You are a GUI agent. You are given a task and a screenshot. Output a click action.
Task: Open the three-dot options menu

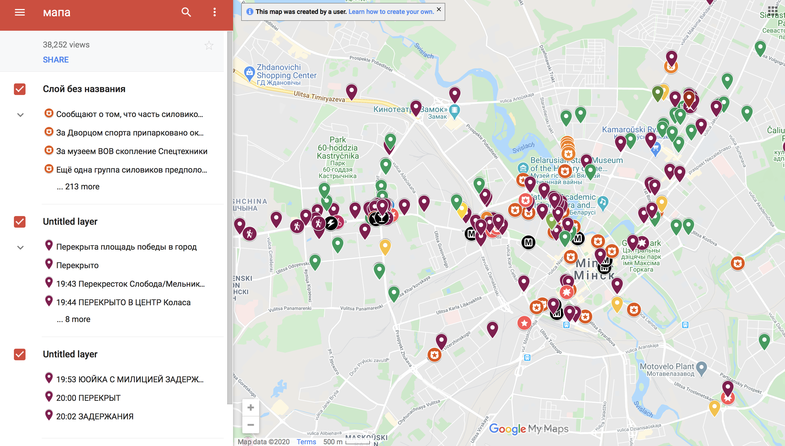click(215, 12)
